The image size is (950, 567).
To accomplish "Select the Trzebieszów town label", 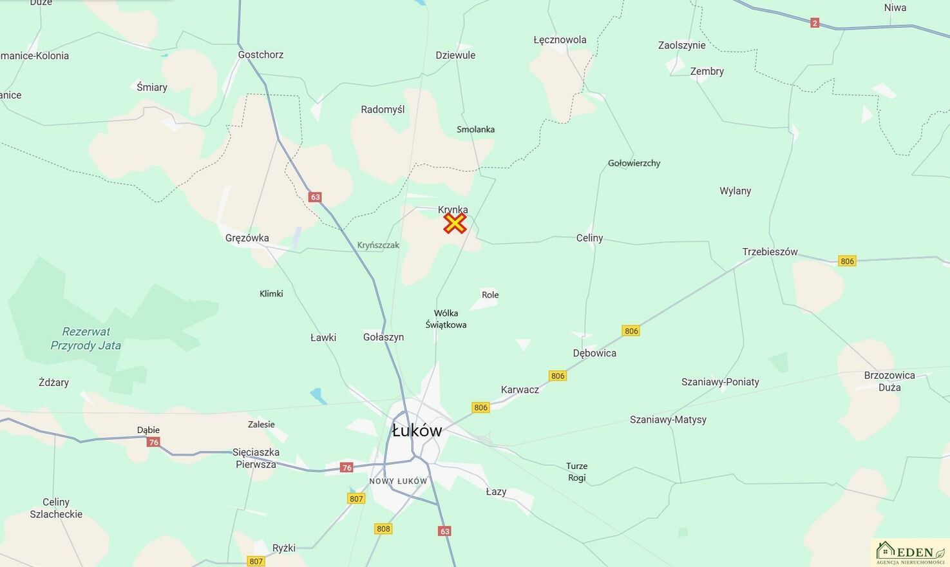I will click(x=770, y=252).
